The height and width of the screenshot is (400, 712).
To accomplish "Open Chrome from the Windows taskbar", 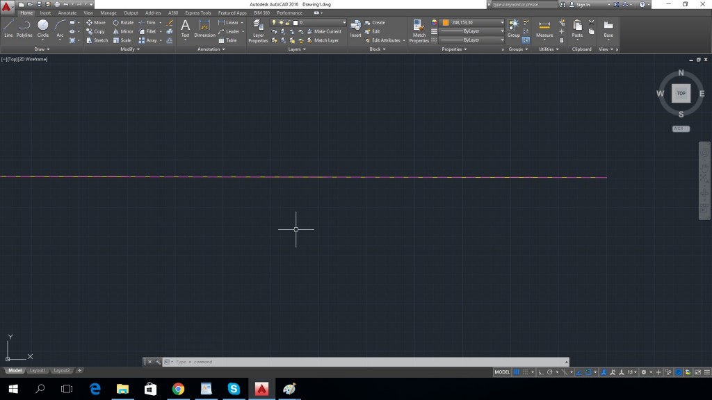I will click(178, 389).
